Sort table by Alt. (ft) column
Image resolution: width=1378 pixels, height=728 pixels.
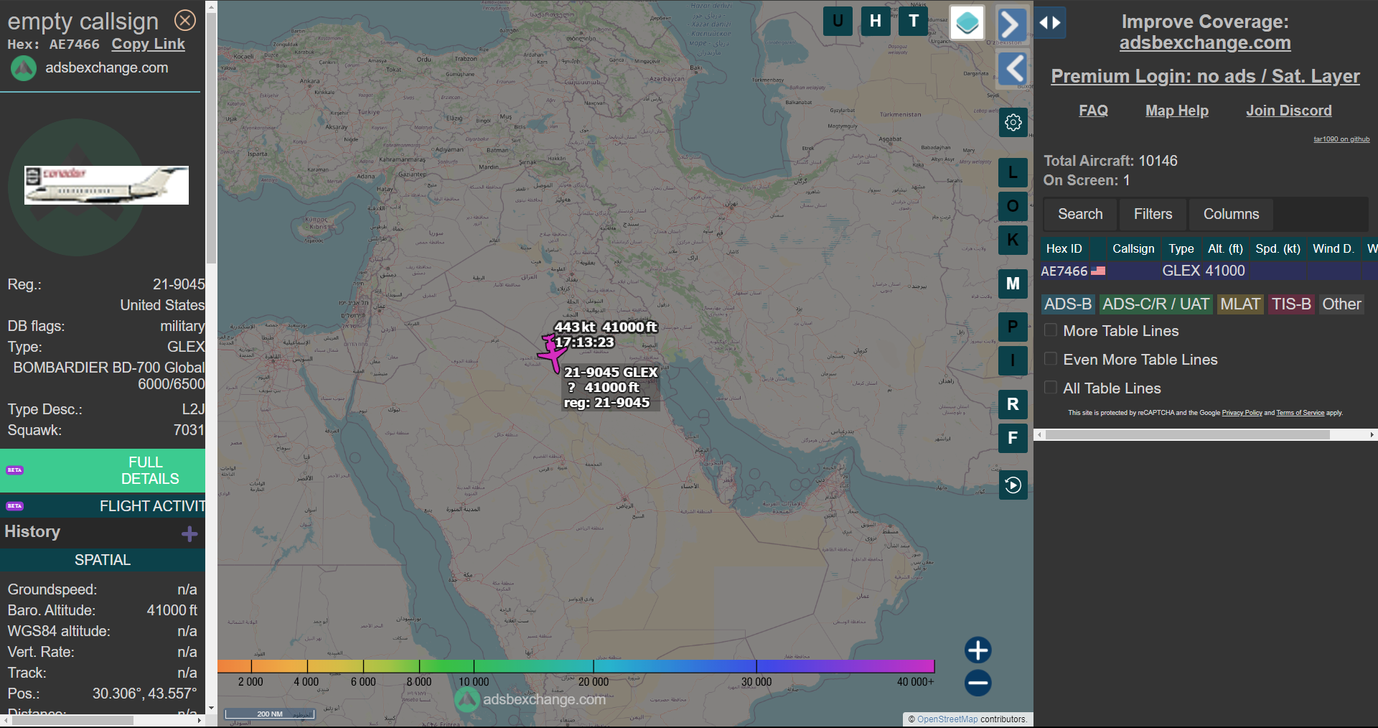click(x=1225, y=248)
